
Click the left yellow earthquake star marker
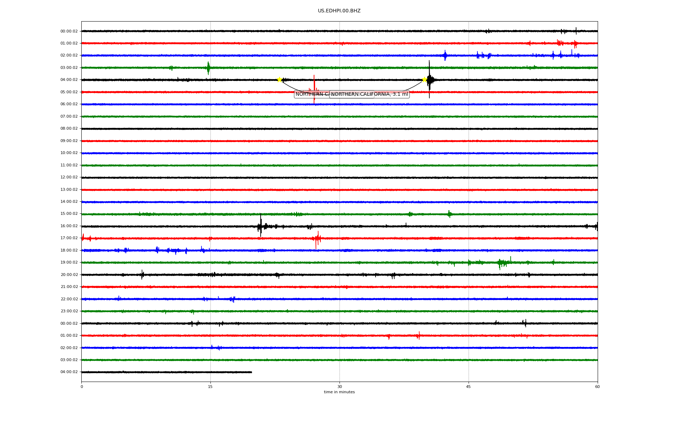click(x=279, y=79)
